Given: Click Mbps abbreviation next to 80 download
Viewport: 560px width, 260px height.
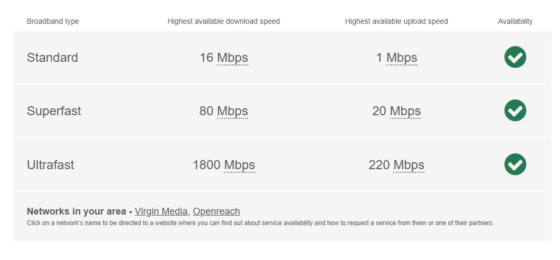Looking at the screenshot, I should [x=232, y=112].
